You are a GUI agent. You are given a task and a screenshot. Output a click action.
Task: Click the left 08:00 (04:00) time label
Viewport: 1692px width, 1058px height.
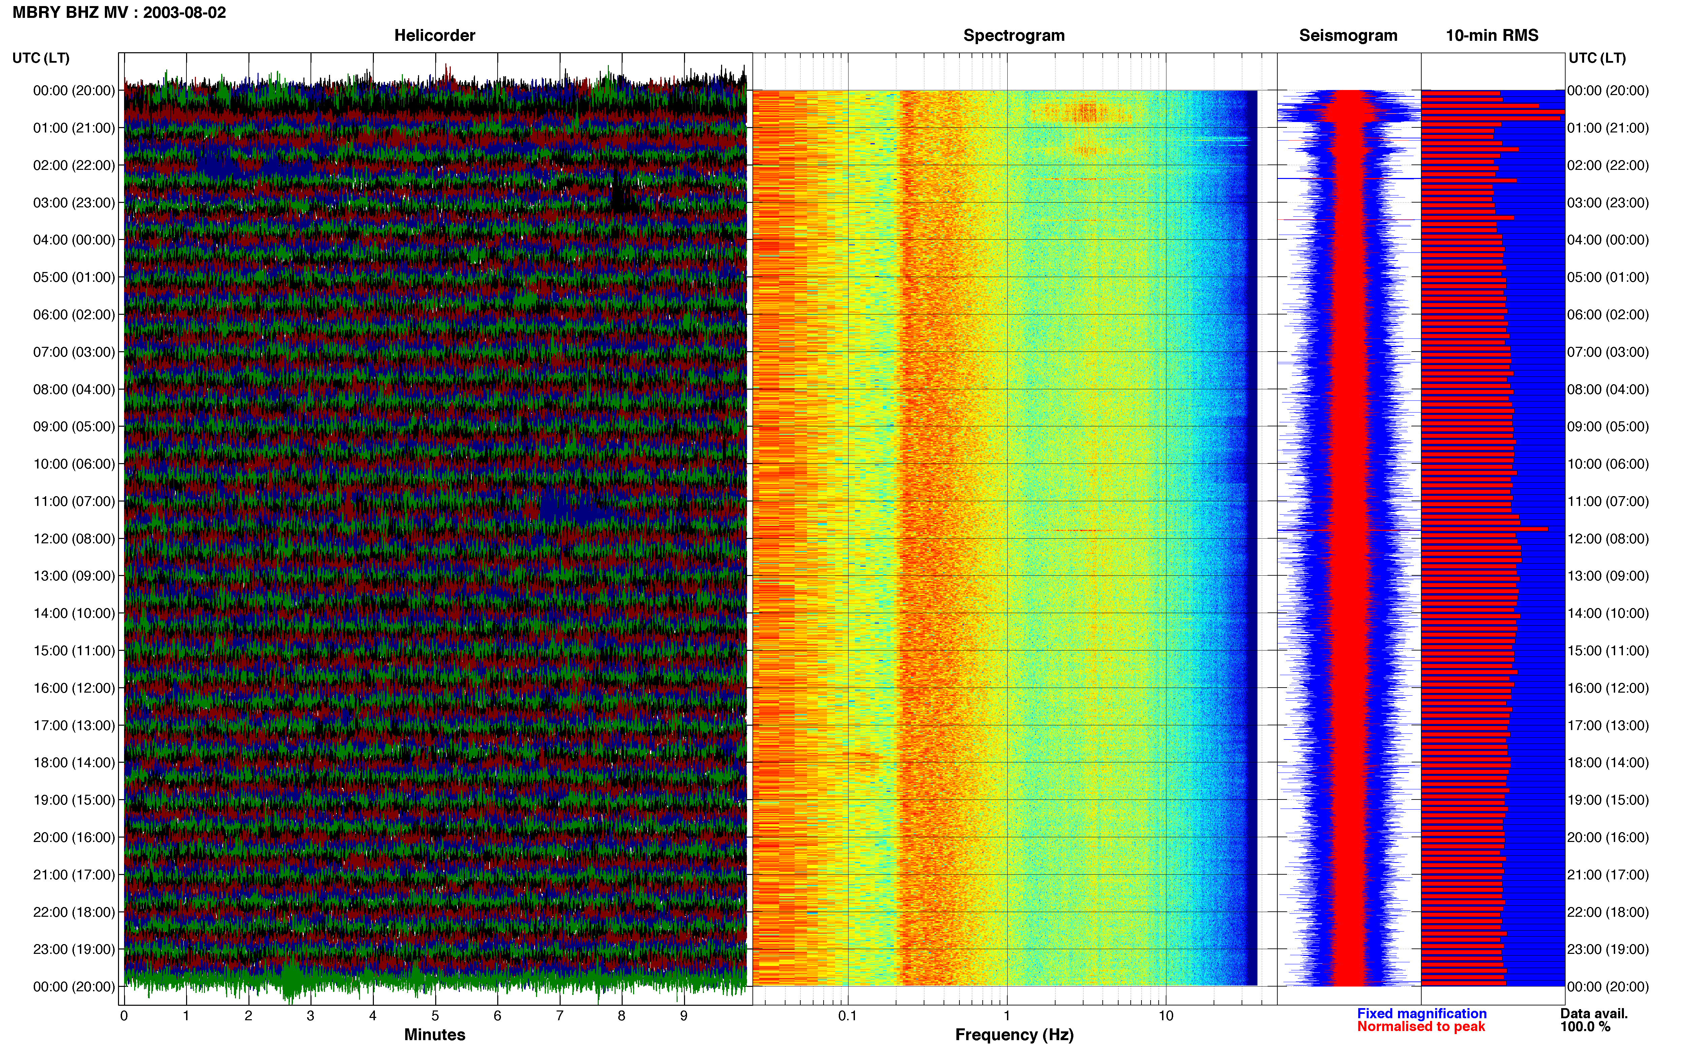click(74, 389)
